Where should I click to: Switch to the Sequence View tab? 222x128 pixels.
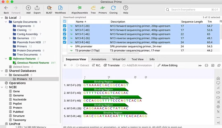[x=76, y=59]
